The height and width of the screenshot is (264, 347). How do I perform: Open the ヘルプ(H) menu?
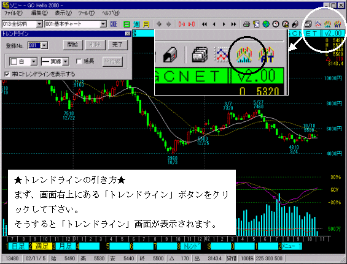point(111,13)
